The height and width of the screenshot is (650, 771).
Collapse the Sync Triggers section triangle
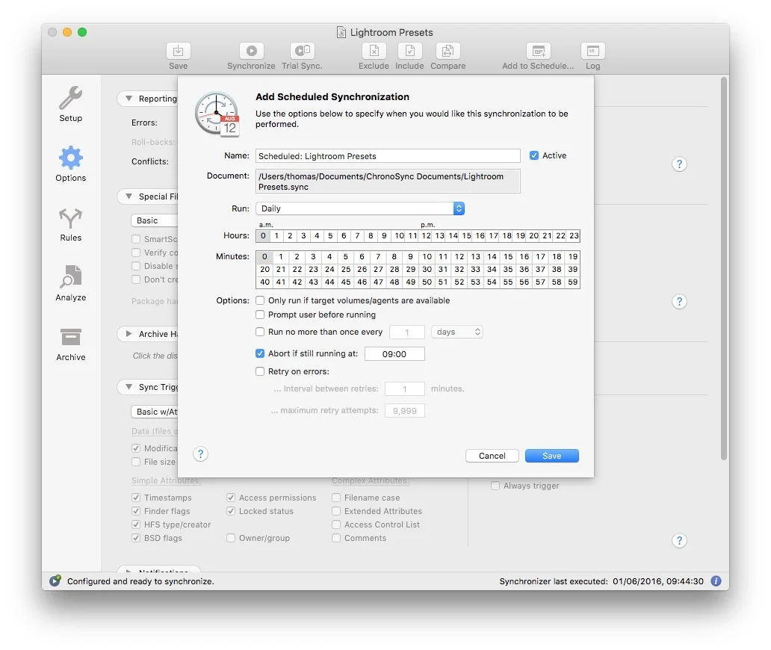[128, 387]
